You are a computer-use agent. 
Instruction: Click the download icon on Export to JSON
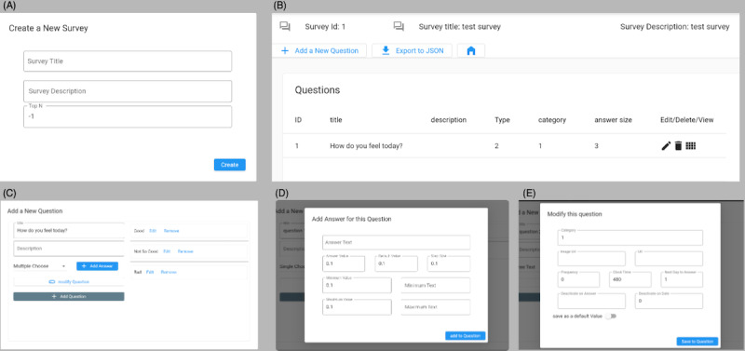386,50
